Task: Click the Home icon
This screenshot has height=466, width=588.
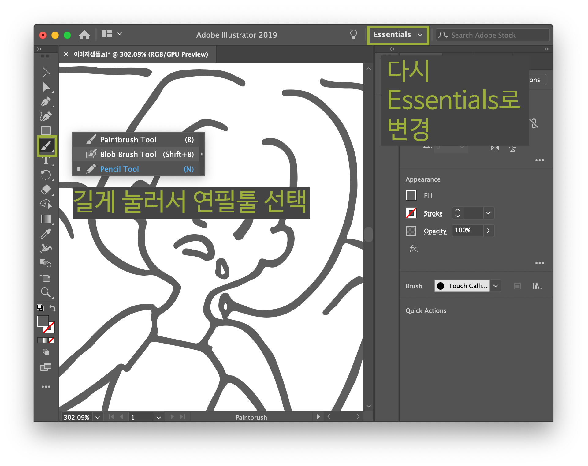Action: click(x=84, y=35)
